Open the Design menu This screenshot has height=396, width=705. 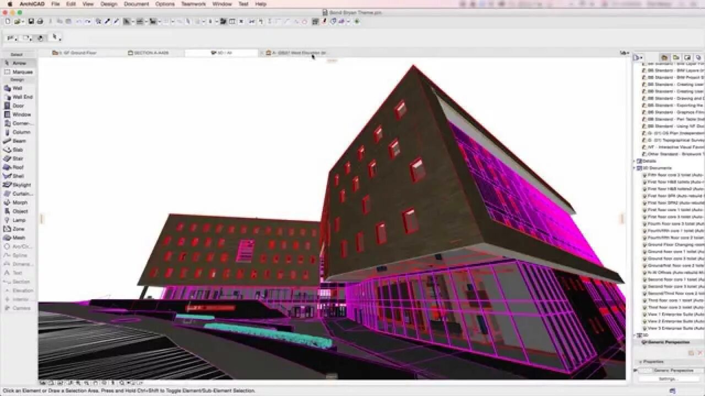tap(109, 4)
